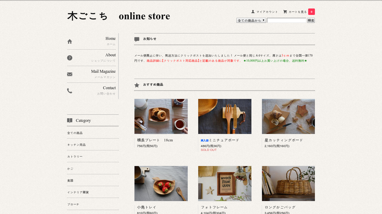Image resolution: width=382 pixels, height=214 pixels.
Task: Click the red cart count badge
Action: click(x=311, y=11)
